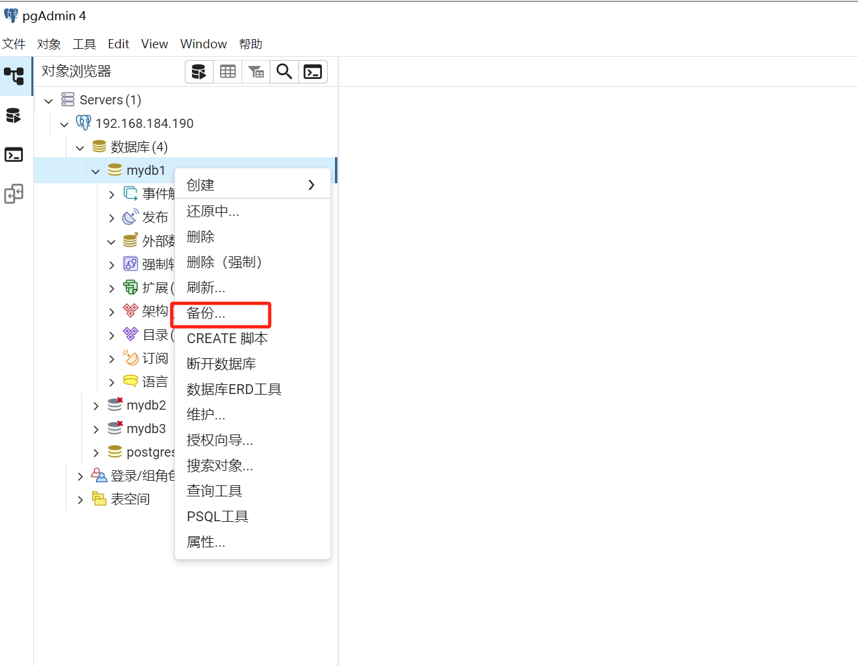858x666 pixels.
Task: Expand the mydb2 database node
Action: pyautogui.click(x=95, y=406)
